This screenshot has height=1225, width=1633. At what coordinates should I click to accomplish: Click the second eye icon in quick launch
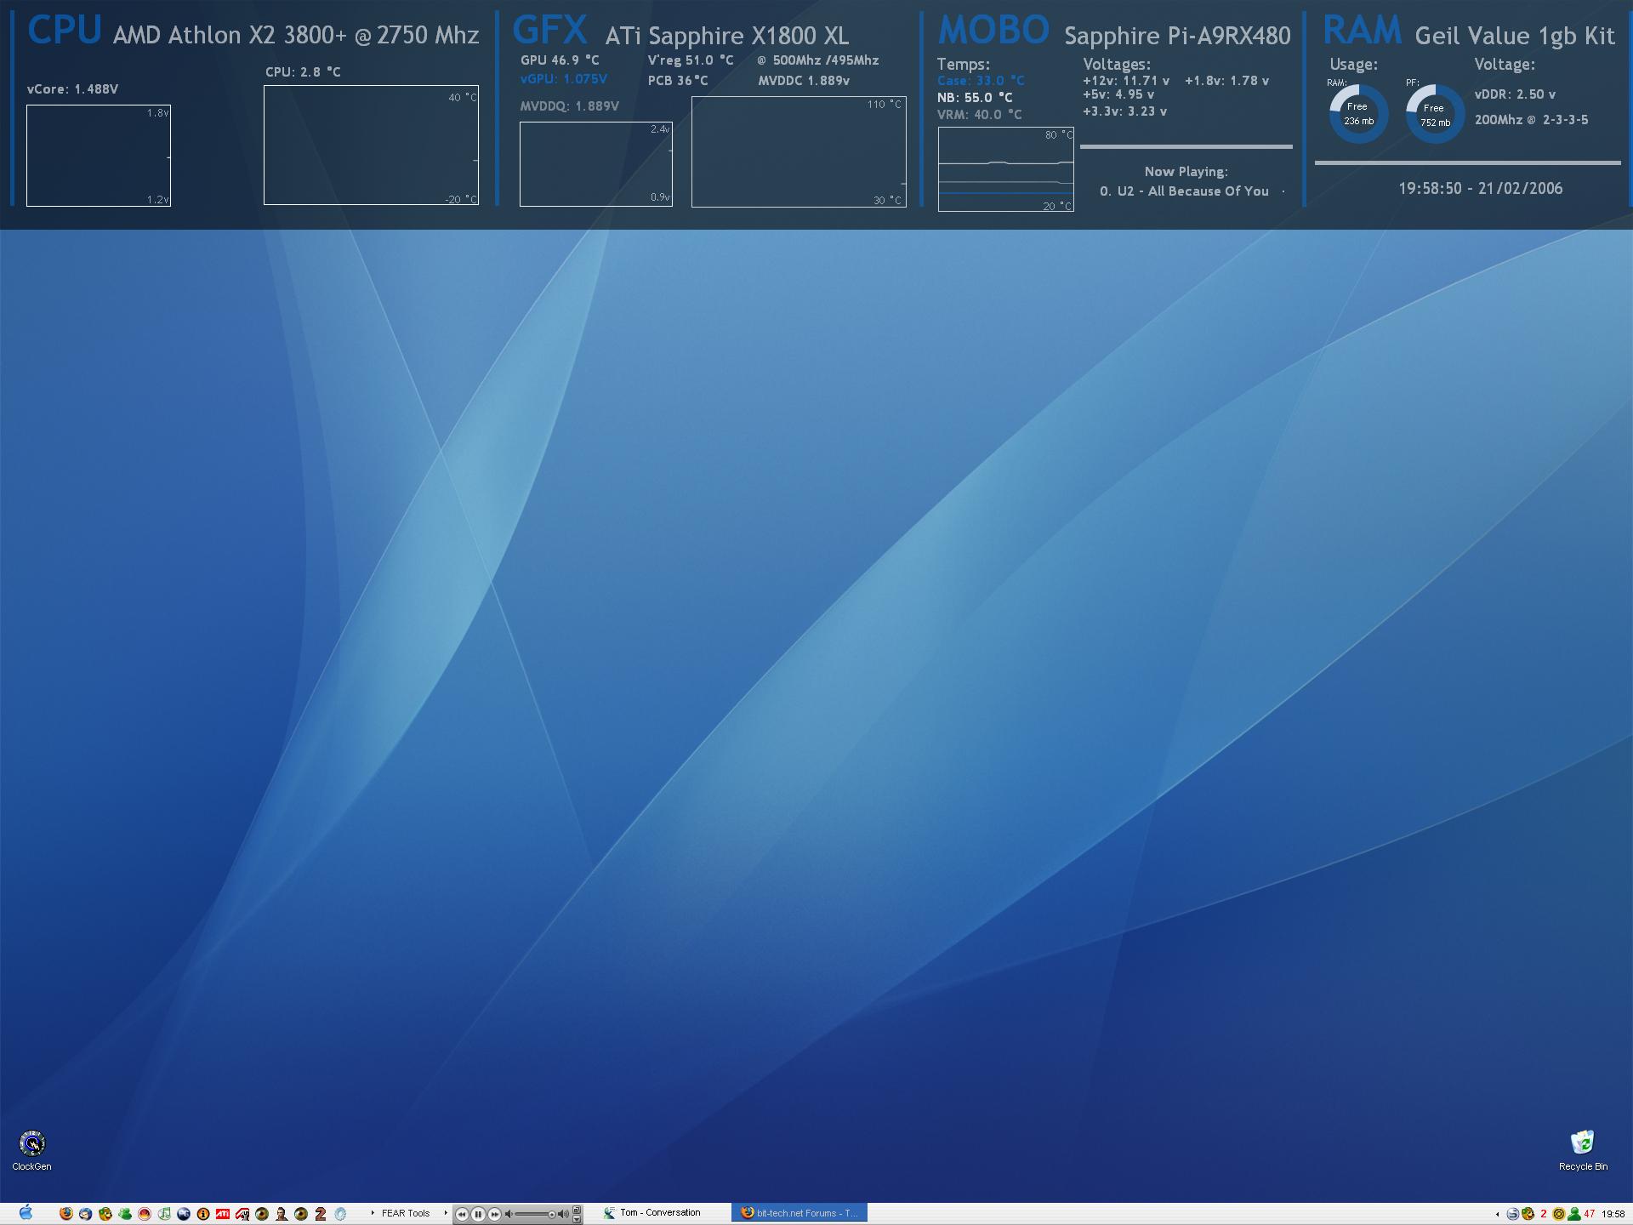click(301, 1214)
